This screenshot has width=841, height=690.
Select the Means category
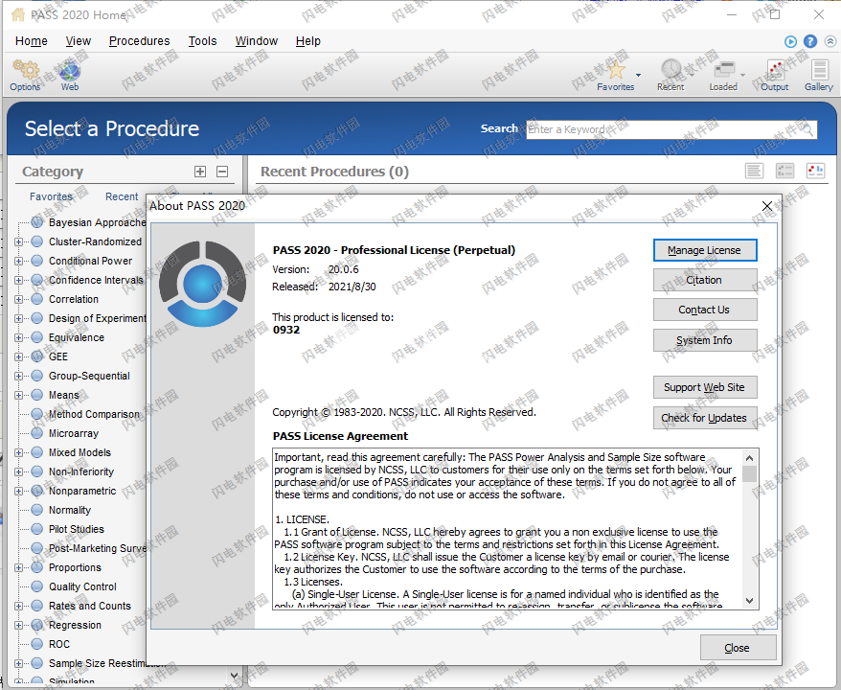coord(64,396)
